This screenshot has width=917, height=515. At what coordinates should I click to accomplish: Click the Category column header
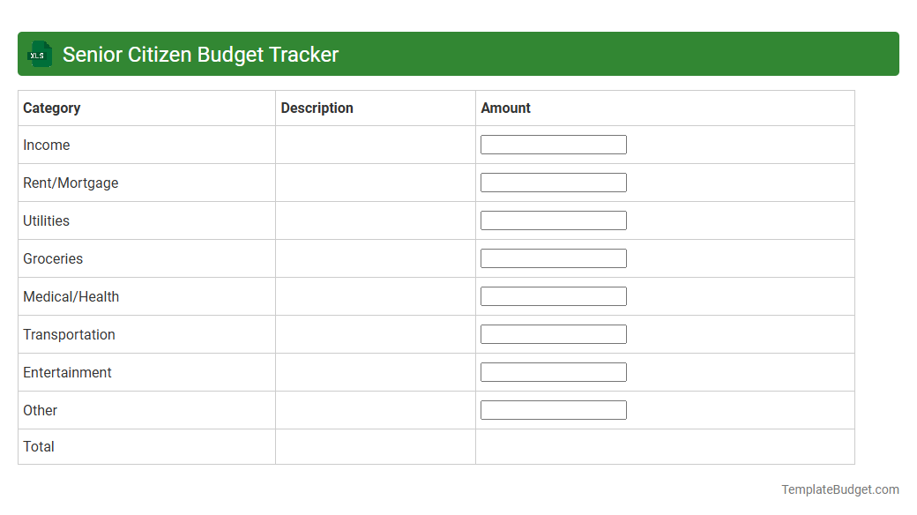(x=52, y=108)
